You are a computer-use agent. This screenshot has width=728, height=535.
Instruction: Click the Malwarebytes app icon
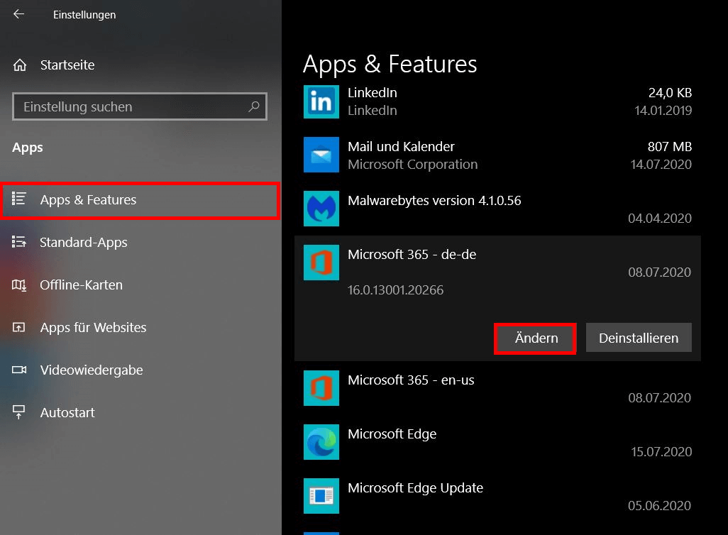(321, 209)
